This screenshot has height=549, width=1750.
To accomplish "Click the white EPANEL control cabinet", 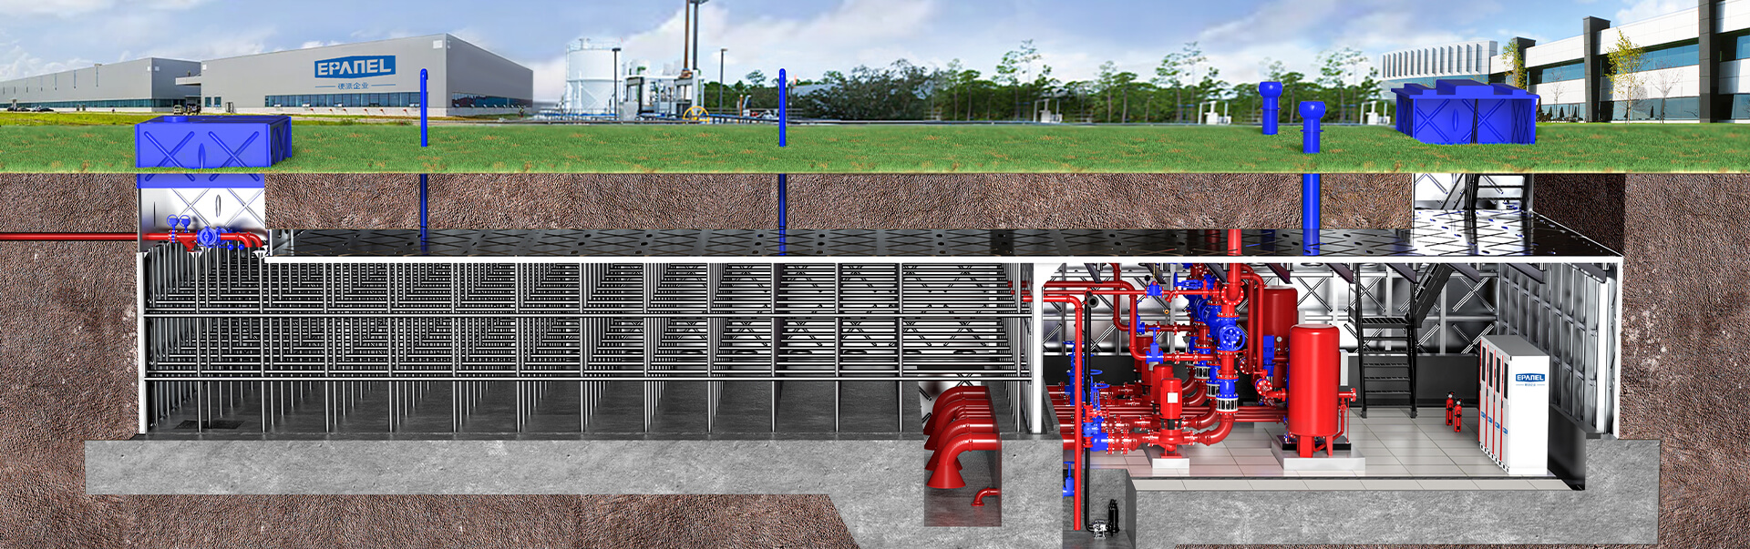I will pos(1513,404).
